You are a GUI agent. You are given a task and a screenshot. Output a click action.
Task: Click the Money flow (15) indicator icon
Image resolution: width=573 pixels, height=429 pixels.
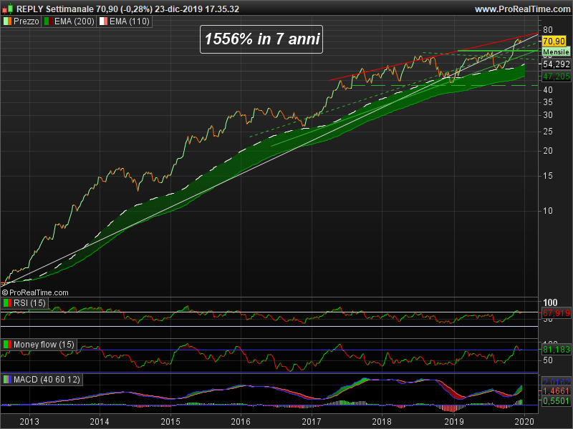(x=8, y=345)
